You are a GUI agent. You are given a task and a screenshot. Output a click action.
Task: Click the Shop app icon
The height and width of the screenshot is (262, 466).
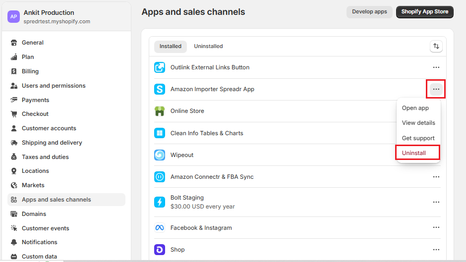[x=160, y=250]
